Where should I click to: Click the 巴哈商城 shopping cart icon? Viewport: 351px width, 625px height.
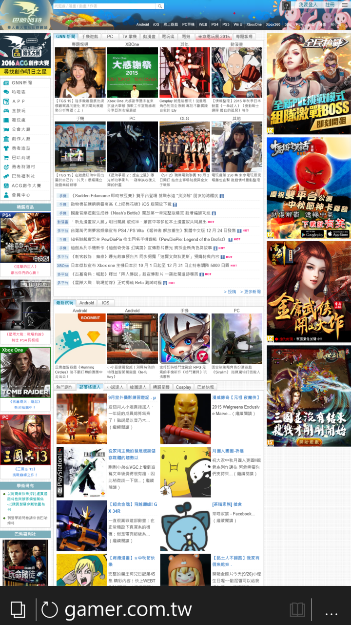coord(6,157)
